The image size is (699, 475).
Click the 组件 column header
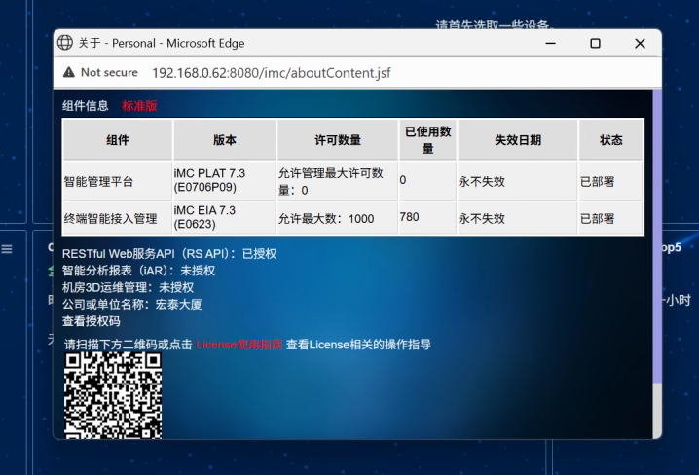[117, 140]
